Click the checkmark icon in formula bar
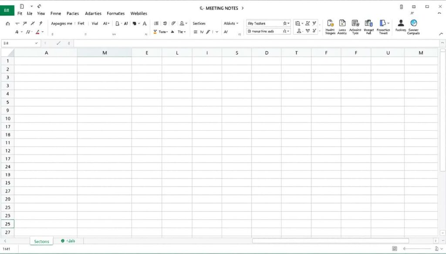 click(58, 43)
